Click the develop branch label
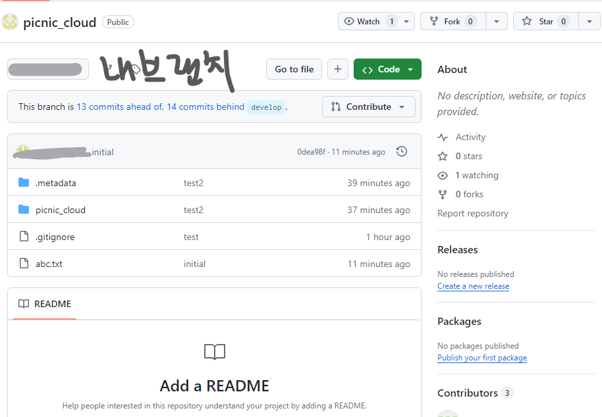Screen dimensions: 602x417 pos(266,107)
